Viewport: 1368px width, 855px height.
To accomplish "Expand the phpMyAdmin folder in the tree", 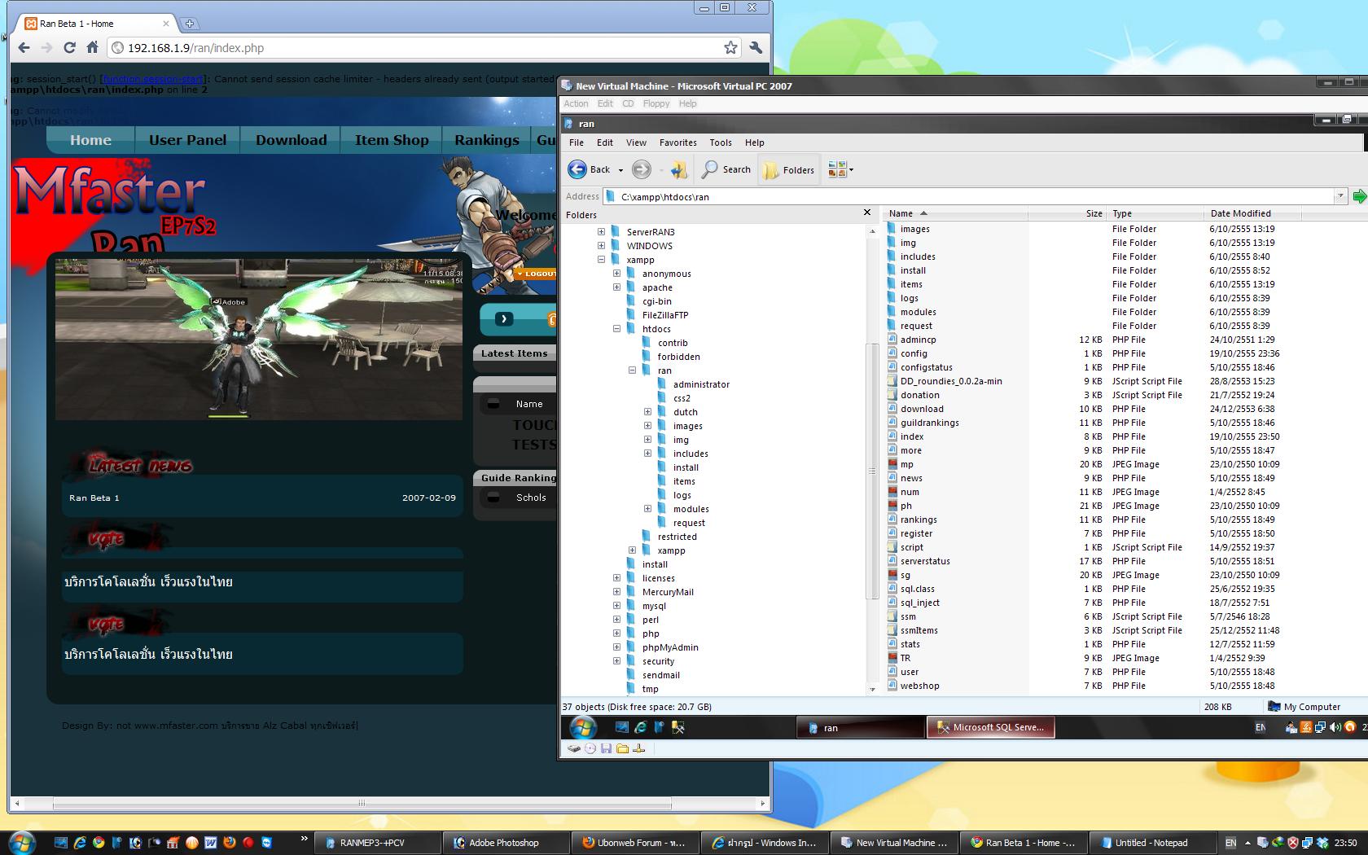I will (617, 647).
